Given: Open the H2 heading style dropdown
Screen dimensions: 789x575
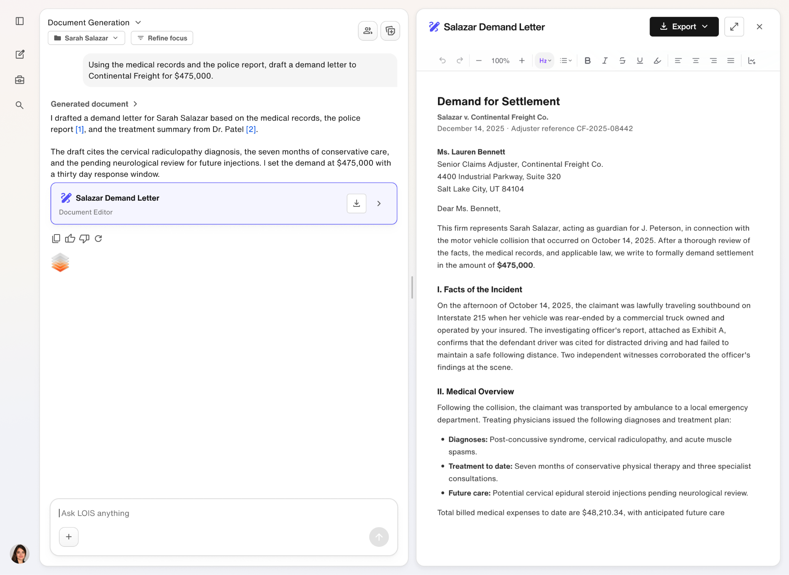Looking at the screenshot, I should 545,60.
